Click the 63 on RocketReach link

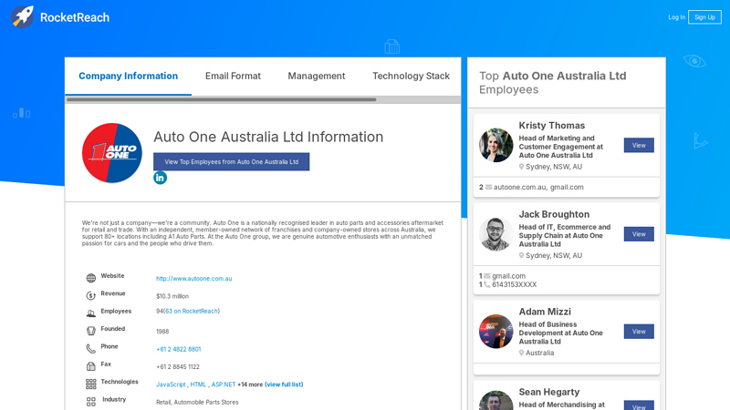(x=192, y=311)
